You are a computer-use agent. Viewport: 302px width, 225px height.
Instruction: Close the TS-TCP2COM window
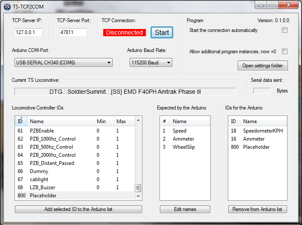[288, 5]
